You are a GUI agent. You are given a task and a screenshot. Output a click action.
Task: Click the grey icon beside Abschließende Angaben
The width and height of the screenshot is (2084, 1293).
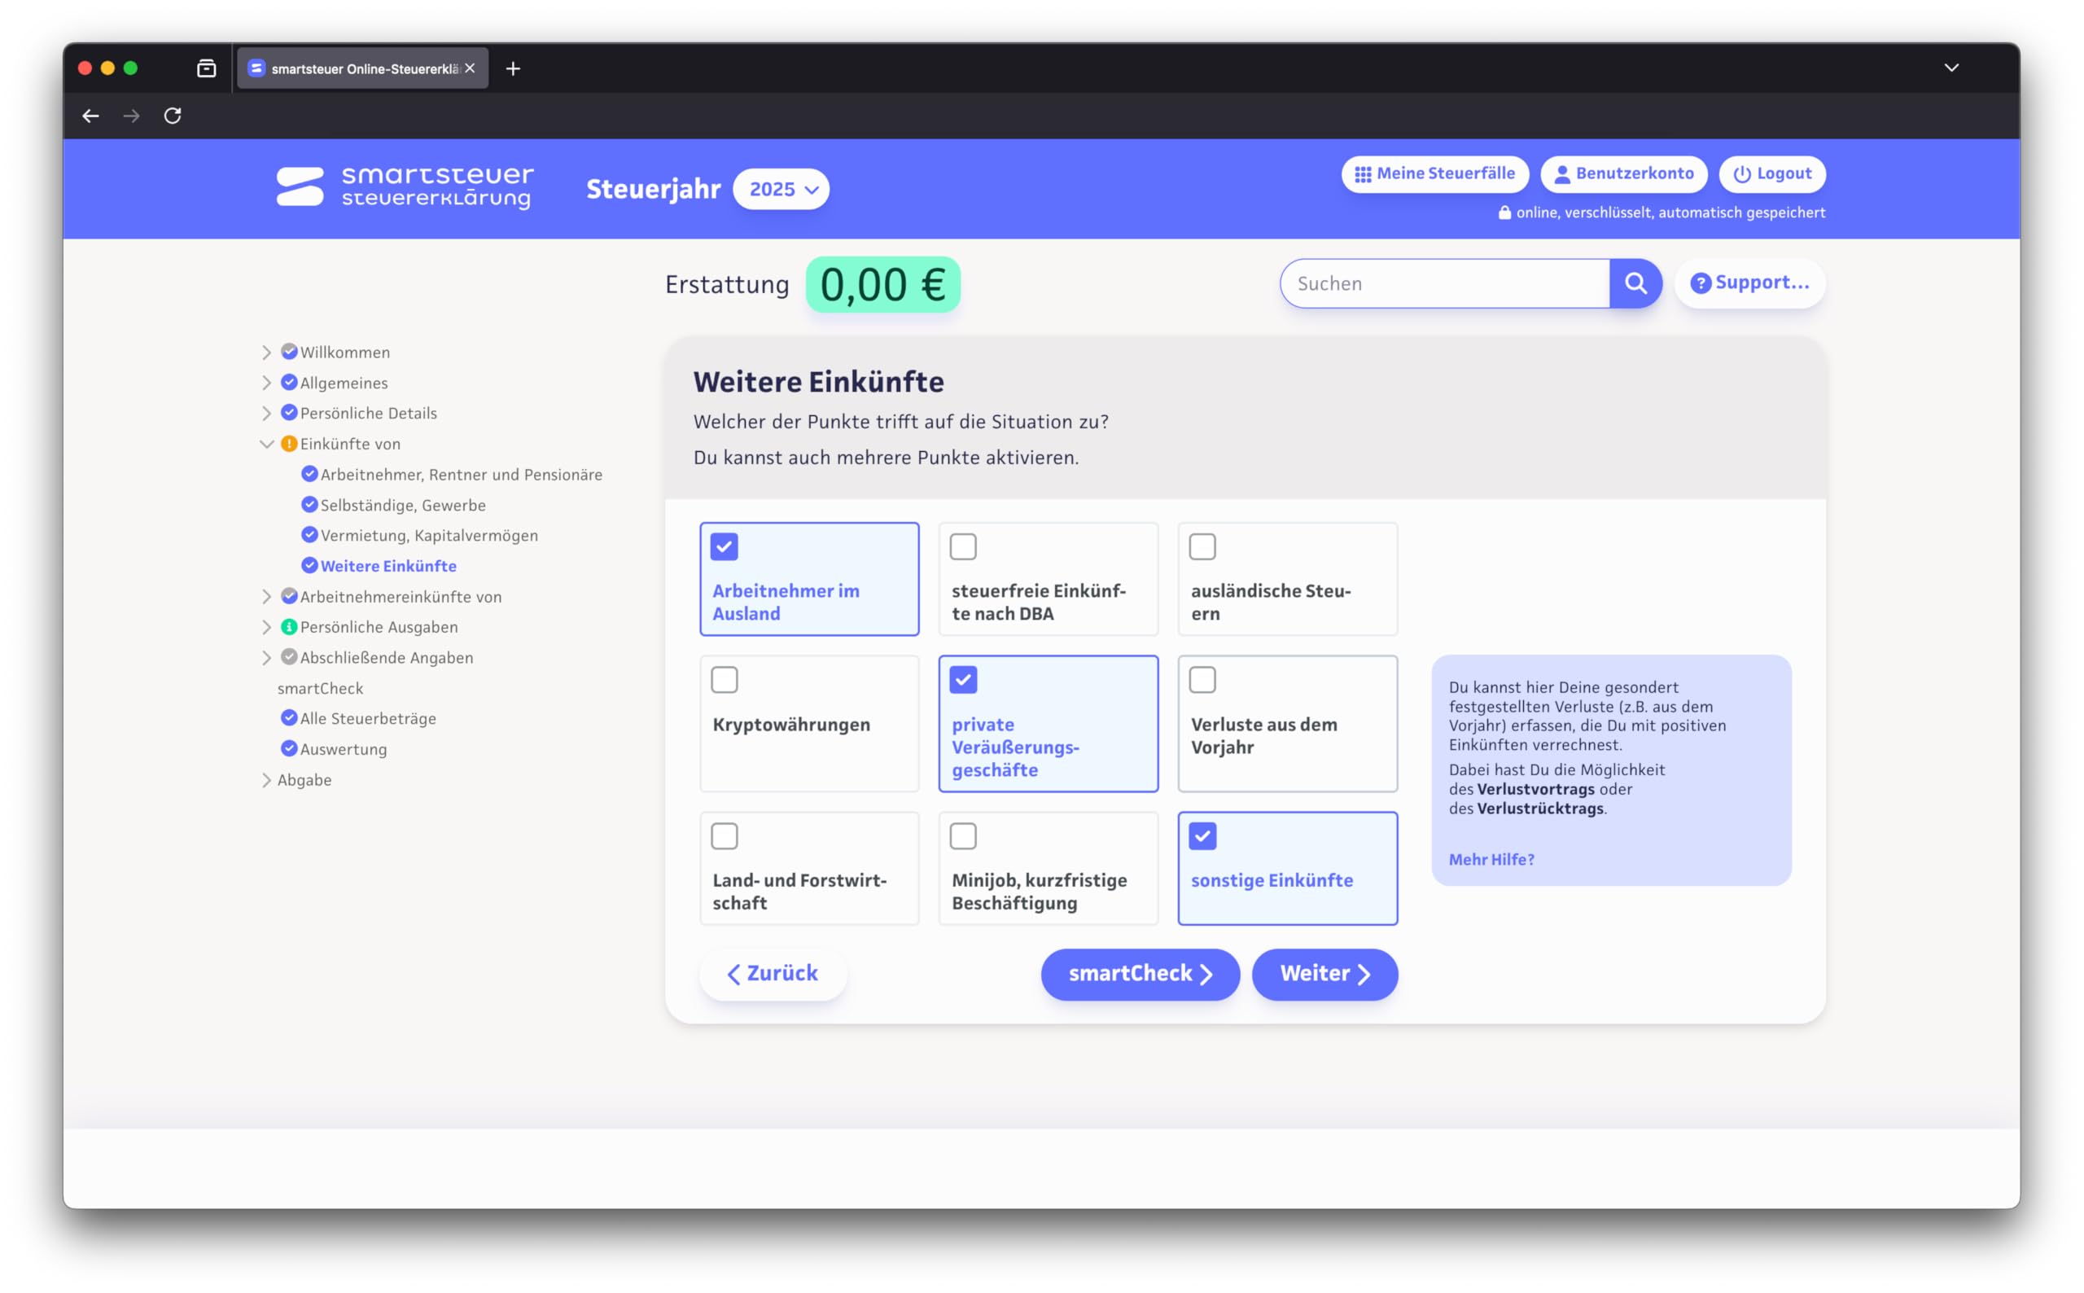(x=289, y=657)
